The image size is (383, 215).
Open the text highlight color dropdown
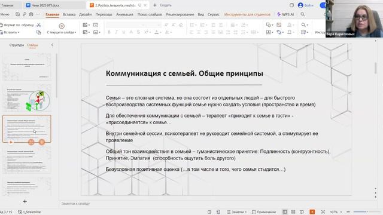click(x=169, y=32)
